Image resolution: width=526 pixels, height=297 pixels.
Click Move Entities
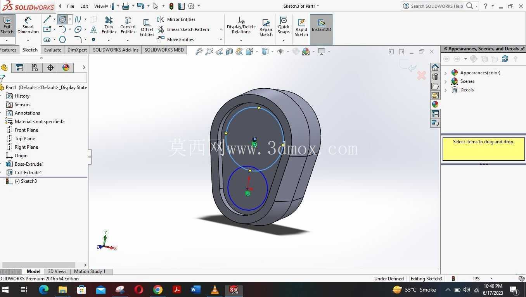pos(176,39)
